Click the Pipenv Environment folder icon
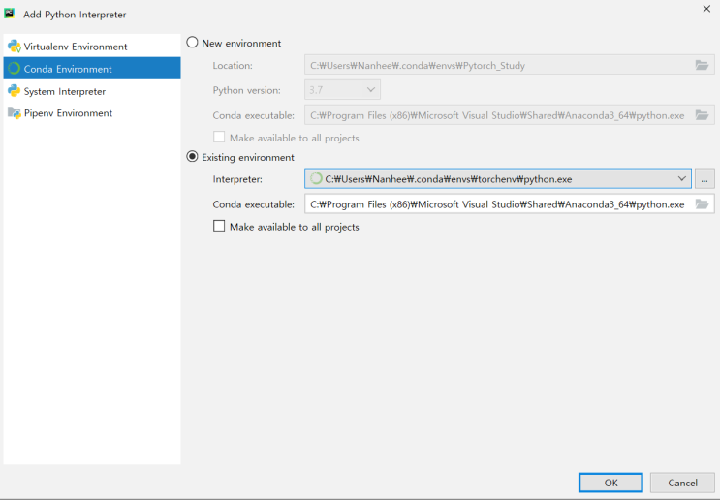The width and height of the screenshot is (720, 500). [x=15, y=113]
